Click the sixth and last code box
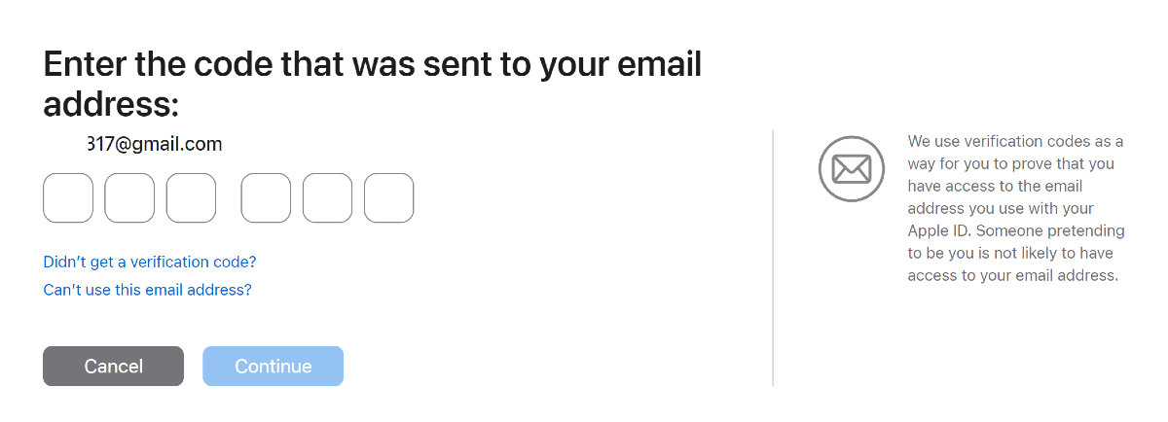 point(388,198)
